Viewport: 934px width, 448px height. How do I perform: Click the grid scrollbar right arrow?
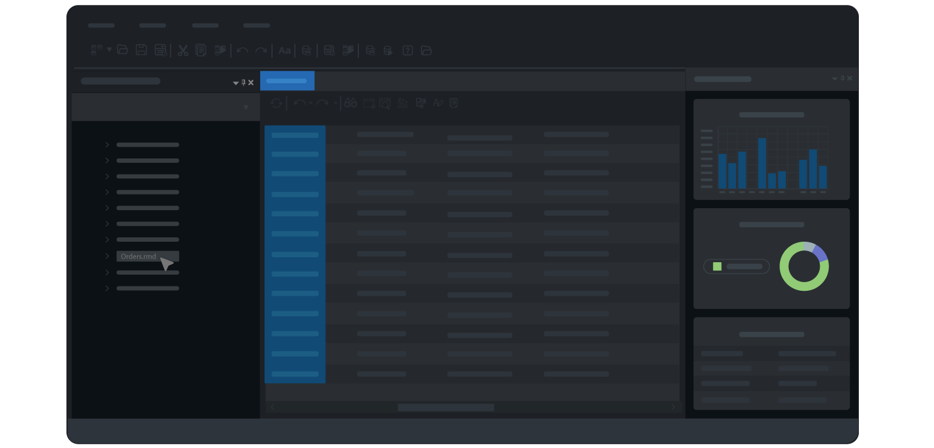click(x=673, y=407)
